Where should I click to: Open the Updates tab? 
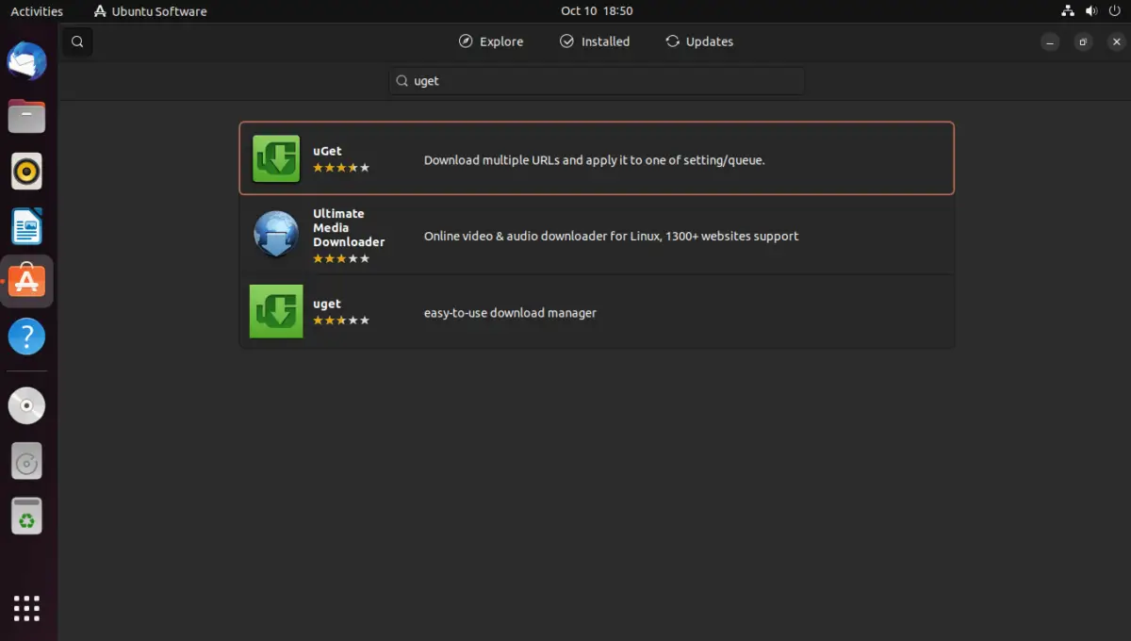(x=699, y=41)
